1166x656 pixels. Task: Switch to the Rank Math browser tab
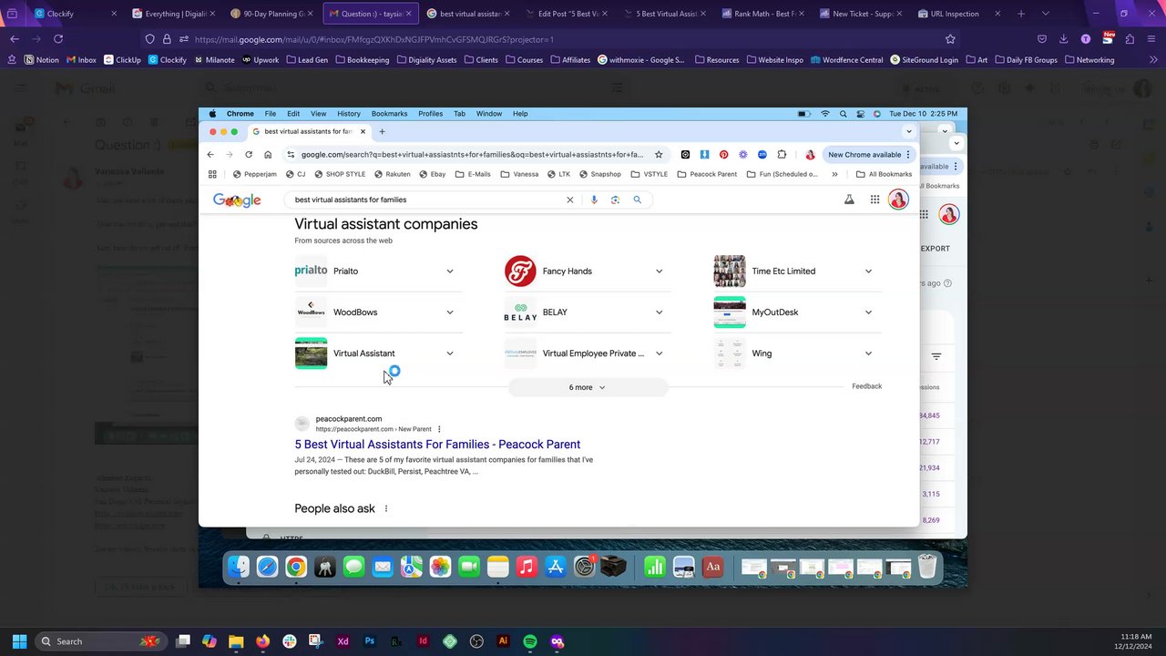point(762,14)
